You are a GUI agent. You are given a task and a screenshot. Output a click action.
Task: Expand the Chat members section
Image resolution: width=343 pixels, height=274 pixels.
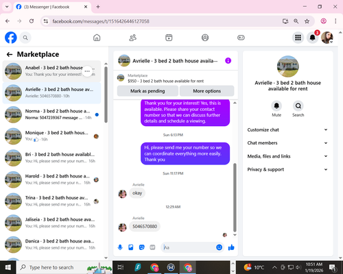[287, 143]
